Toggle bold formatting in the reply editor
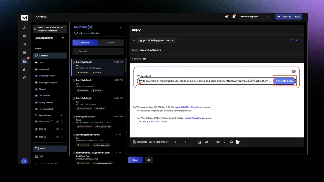 [x=186, y=142]
